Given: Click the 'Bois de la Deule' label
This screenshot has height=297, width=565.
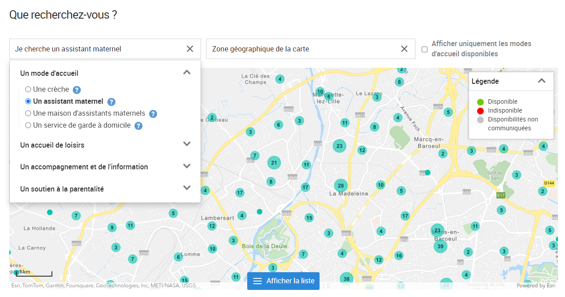Looking at the screenshot, I should tap(265, 246).
